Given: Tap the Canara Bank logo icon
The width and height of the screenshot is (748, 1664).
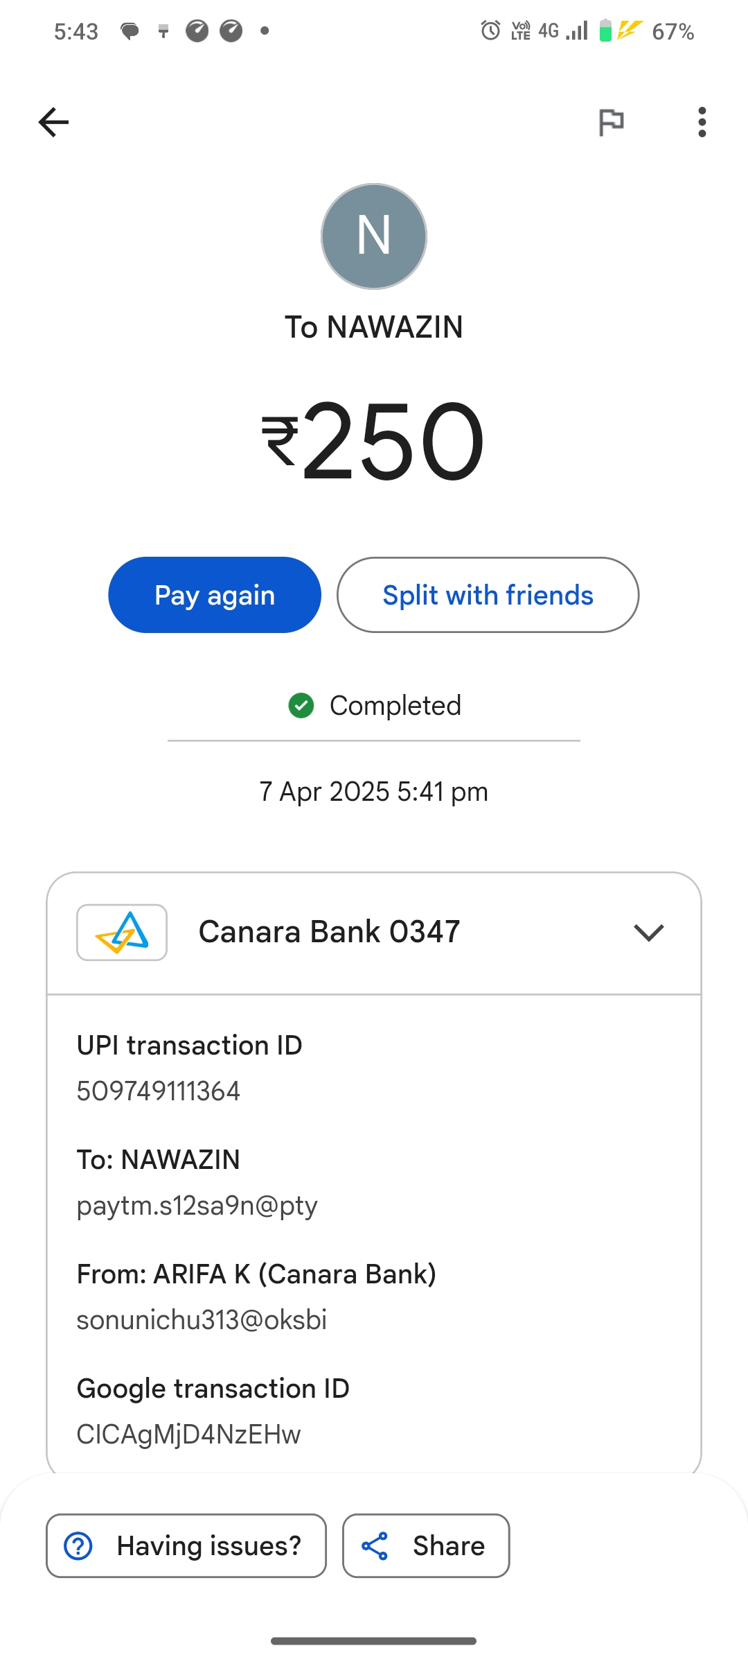Looking at the screenshot, I should pos(122,933).
